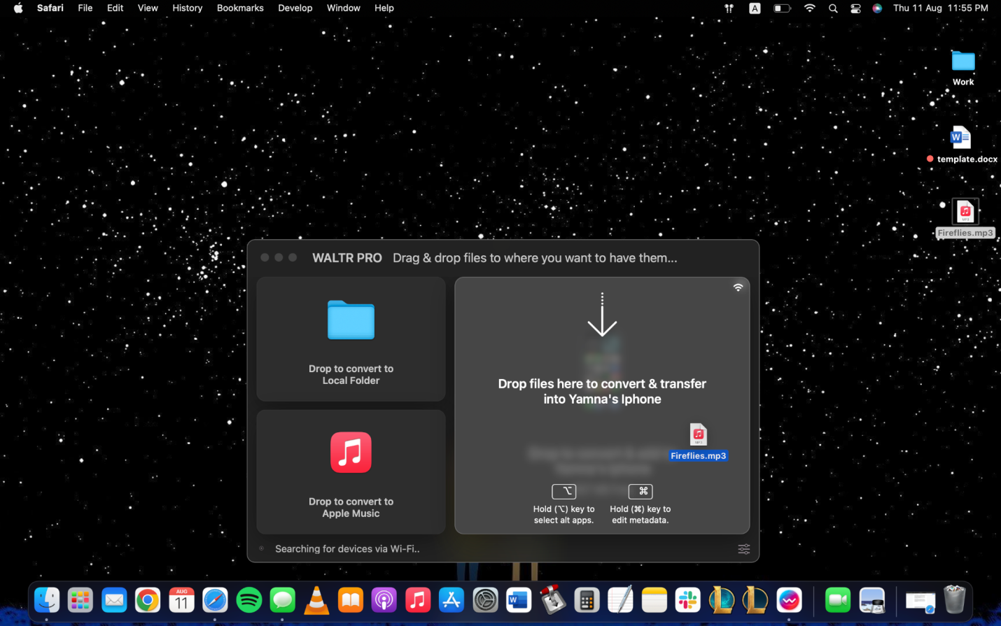The height and width of the screenshot is (626, 1001).
Task: Launch Google Chrome from the Dock
Action: click(x=148, y=600)
